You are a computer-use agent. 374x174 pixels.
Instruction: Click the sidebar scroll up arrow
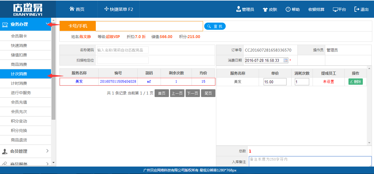tap(53, 20)
